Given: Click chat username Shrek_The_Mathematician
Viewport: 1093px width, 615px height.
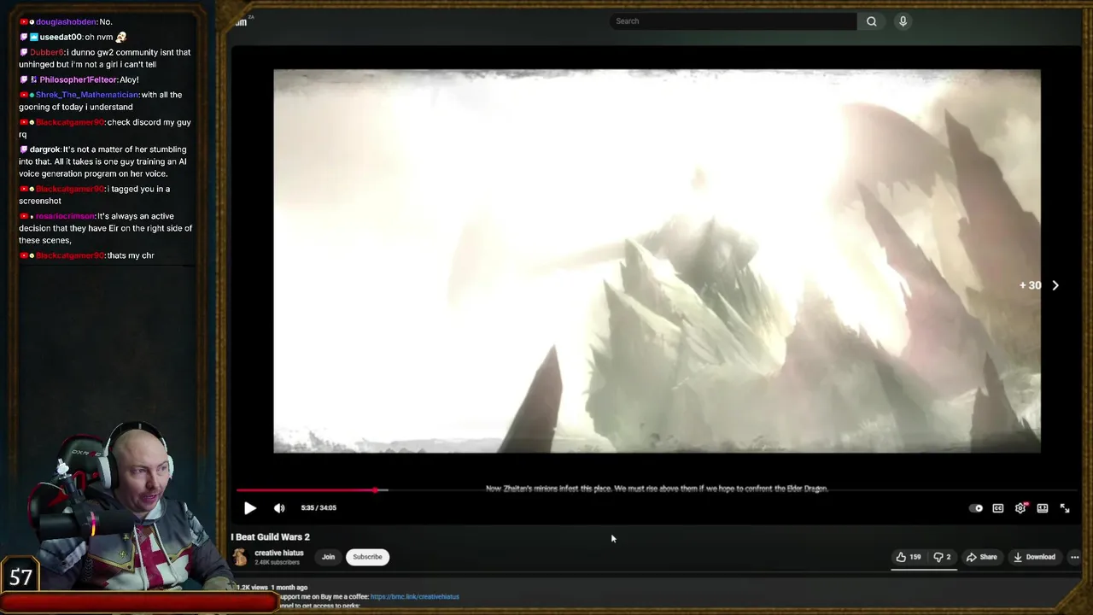Looking at the screenshot, I should click(x=86, y=95).
